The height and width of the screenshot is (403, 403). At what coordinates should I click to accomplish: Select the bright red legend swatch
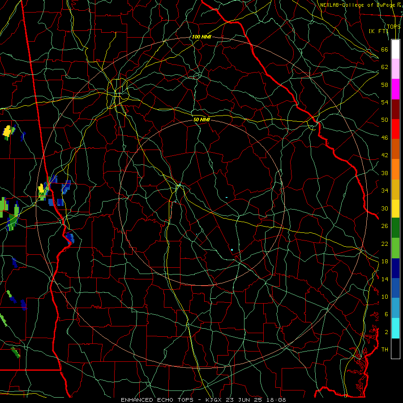[x=395, y=129]
